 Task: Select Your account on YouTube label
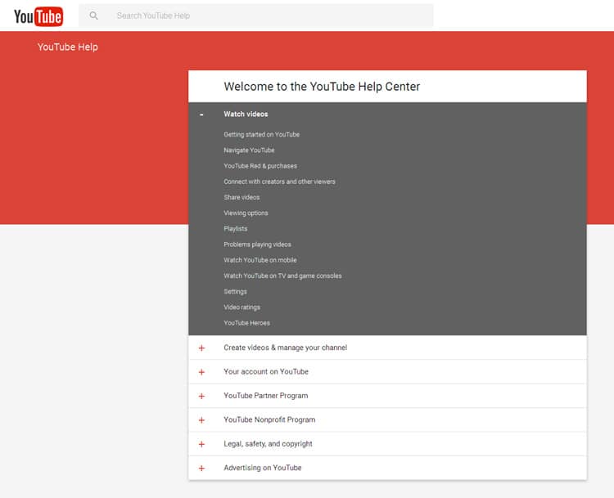[x=266, y=371]
